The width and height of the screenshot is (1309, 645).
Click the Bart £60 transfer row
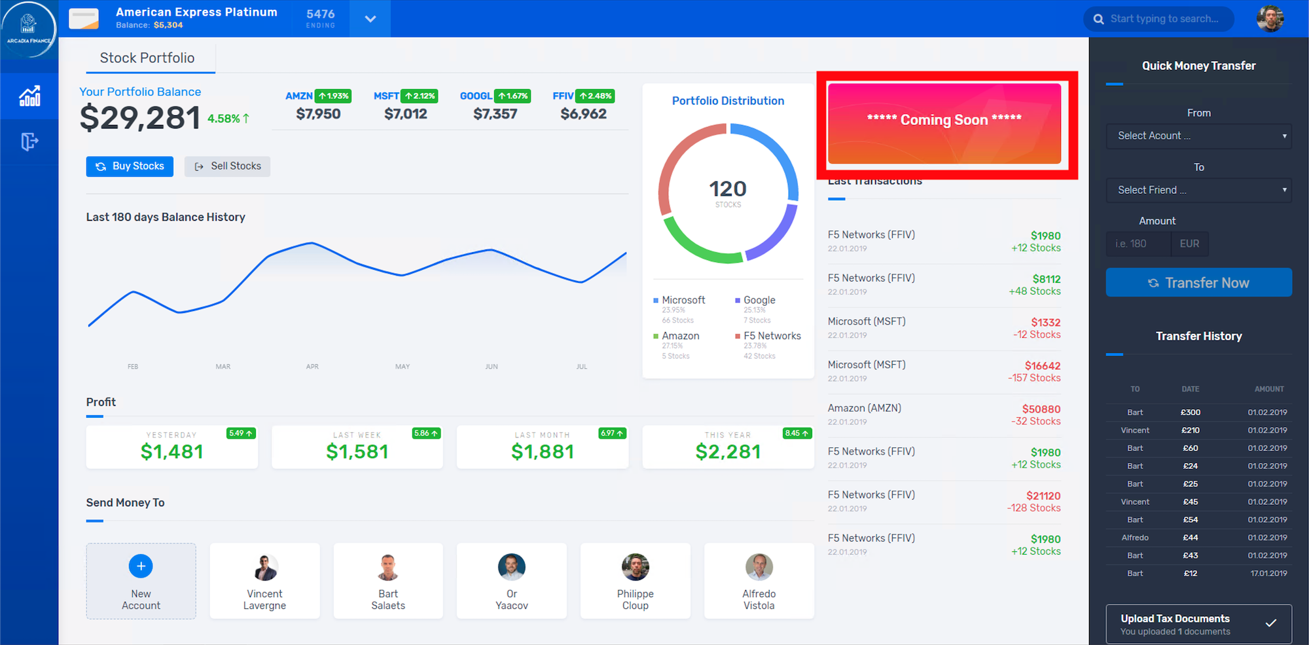(x=1198, y=448)
